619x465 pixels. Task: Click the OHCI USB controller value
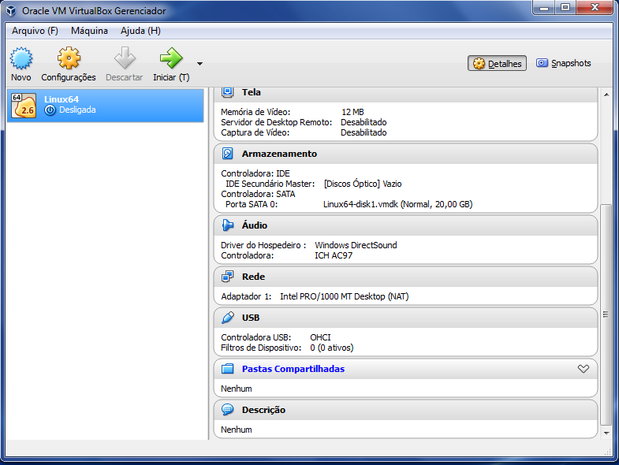pos(320,337)
